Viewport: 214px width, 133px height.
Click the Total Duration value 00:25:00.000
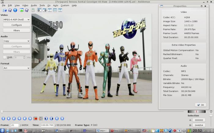point(191,37)
